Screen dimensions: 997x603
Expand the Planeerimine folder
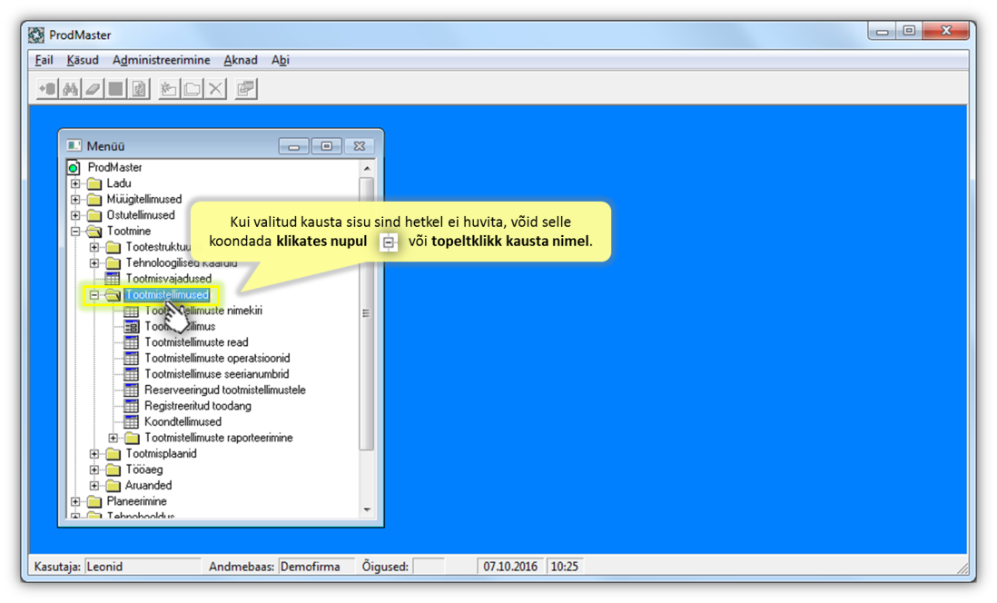tap(75, 502)
